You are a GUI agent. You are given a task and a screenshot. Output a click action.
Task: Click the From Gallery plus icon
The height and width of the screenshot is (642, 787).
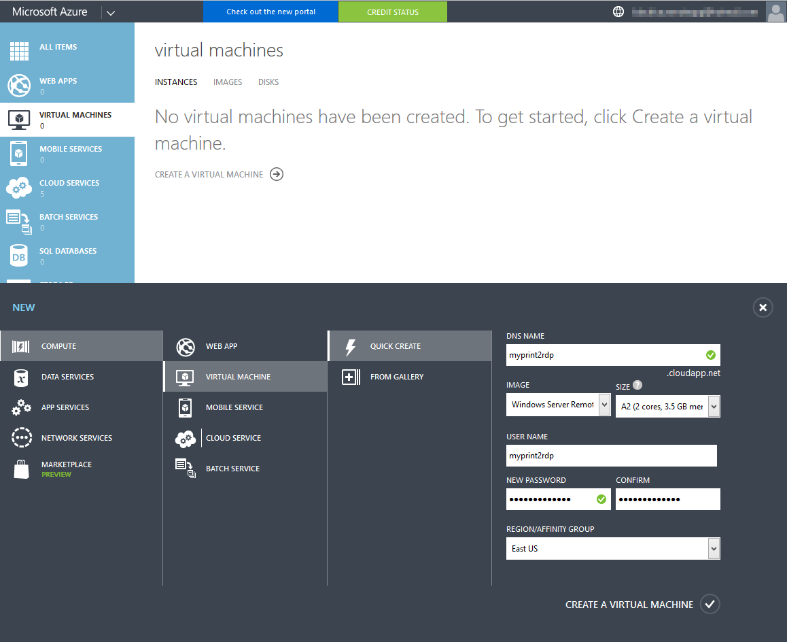click(x=351, y=377)
